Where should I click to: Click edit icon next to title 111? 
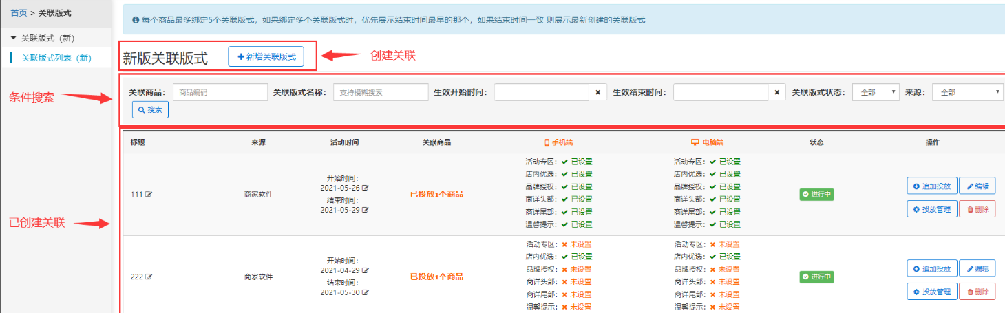(148, 195)
